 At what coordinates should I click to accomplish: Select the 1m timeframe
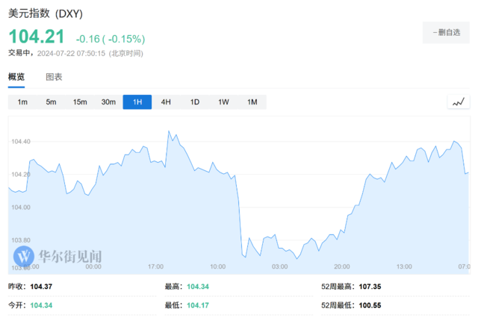pos(22,102)
